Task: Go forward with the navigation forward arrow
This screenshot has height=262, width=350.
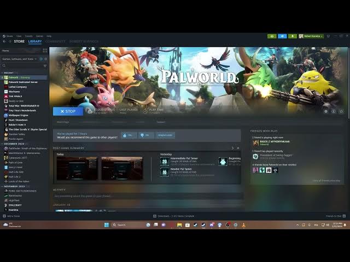Action: point(10,41)
